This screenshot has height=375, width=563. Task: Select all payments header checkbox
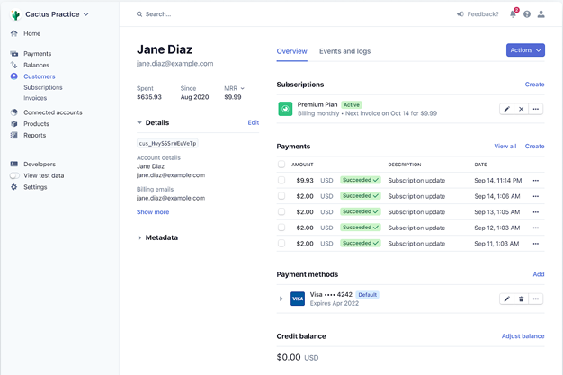click(x=281, y=165)
